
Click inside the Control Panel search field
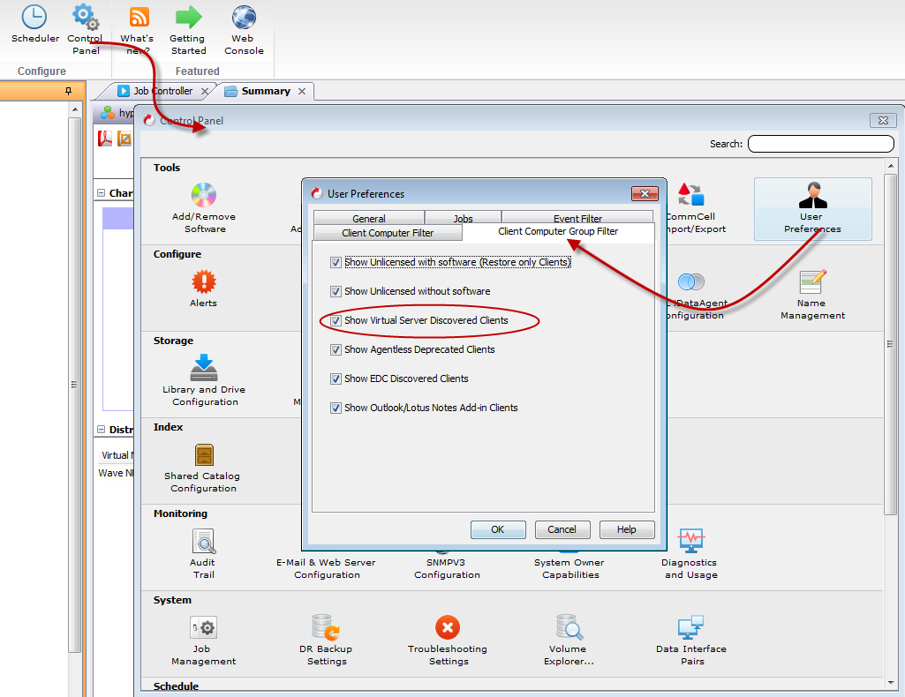pyautogui.click(x=819, y=143)
